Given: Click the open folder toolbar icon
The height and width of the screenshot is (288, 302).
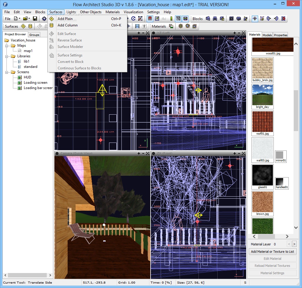Looking at the screenshot, I should [x=25, y=19].
